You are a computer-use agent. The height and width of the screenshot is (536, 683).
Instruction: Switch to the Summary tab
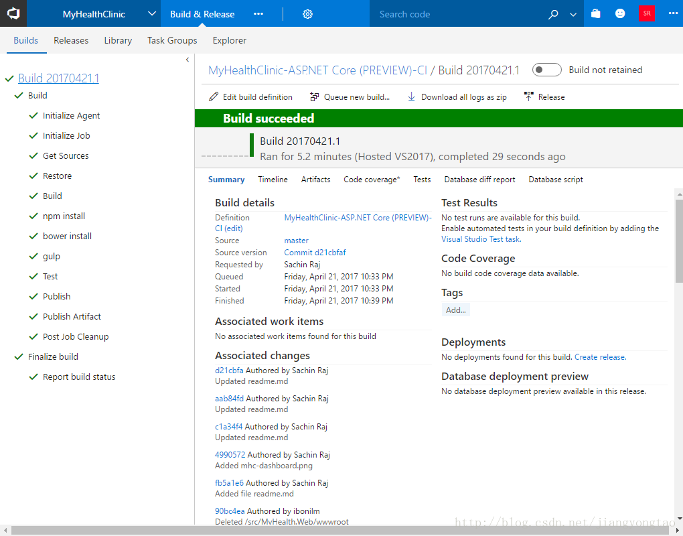coord(226,179)
